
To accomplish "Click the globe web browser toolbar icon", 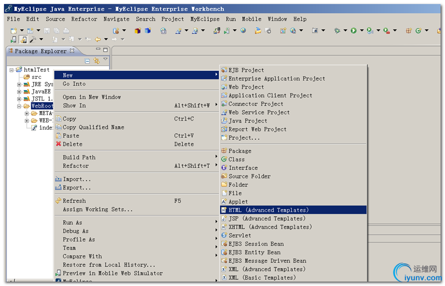I will pos(243,31).
